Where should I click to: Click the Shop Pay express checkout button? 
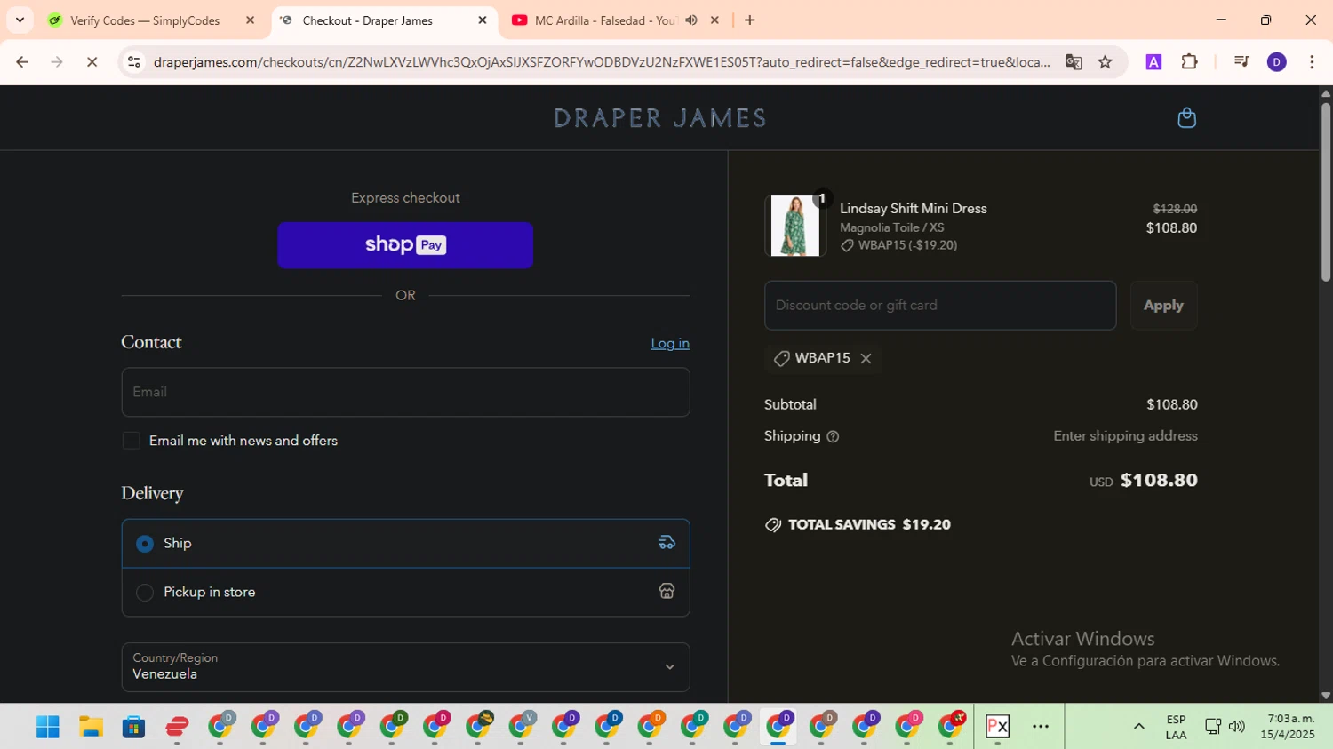(x=405, y=245)
